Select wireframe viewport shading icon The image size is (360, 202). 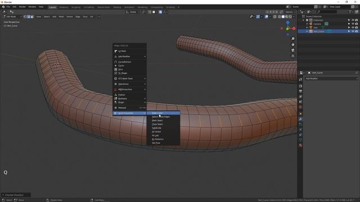click(x=279, y=17)
